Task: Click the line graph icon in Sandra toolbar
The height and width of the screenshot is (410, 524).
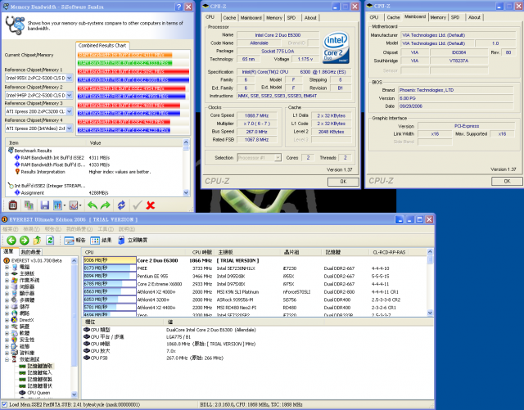Action: coord(73,205)
